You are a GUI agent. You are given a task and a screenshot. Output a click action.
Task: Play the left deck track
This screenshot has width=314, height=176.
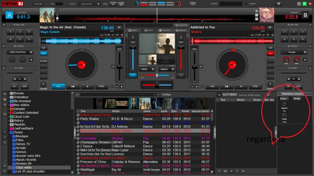click(x=87, y=86)
